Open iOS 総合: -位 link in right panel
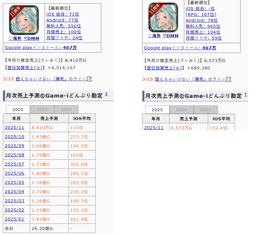Screen dimensions: 258x235 pyautogui.click(x=200, y=9)
